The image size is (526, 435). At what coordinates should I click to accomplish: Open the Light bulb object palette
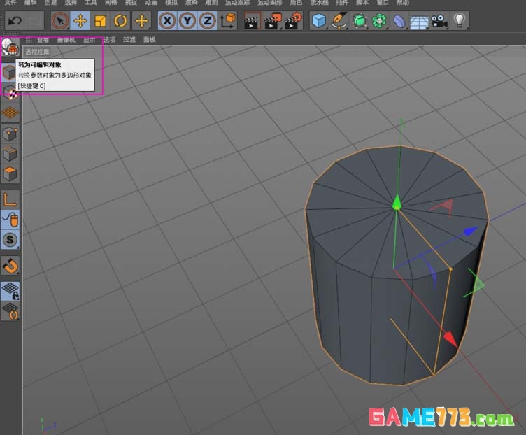[460, 21]
